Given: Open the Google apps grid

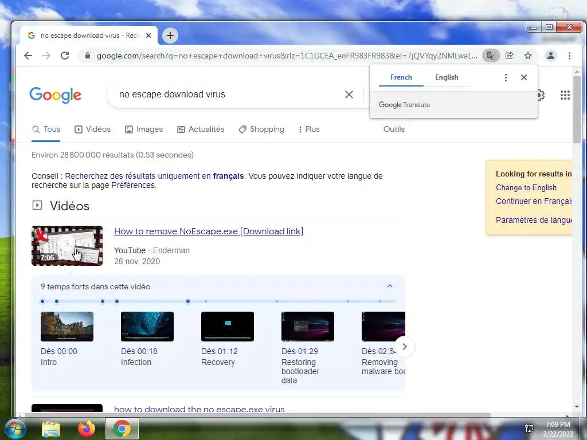Looking at the screenshot, I should coord(565,95).
